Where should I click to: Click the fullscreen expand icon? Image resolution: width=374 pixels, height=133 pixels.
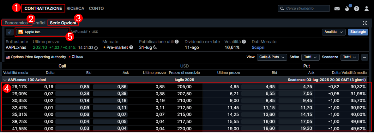(x=365, y=23)
